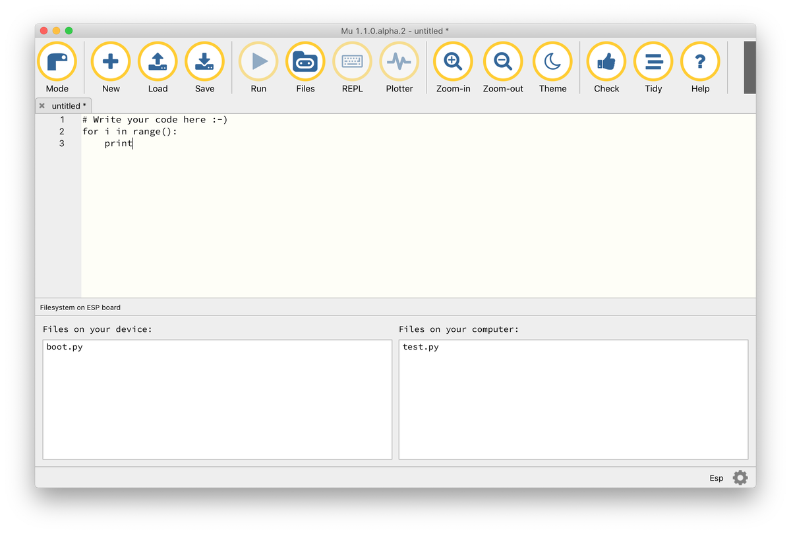Open settings via the gear icon
Image resolution: width=791 pixels, height=534 pixels.
(x=740, y=478)
